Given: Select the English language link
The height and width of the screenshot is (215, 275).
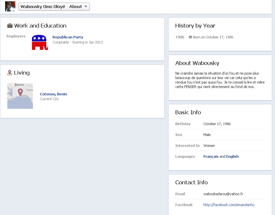Looking at the screenshot, I should coord(232,156).
